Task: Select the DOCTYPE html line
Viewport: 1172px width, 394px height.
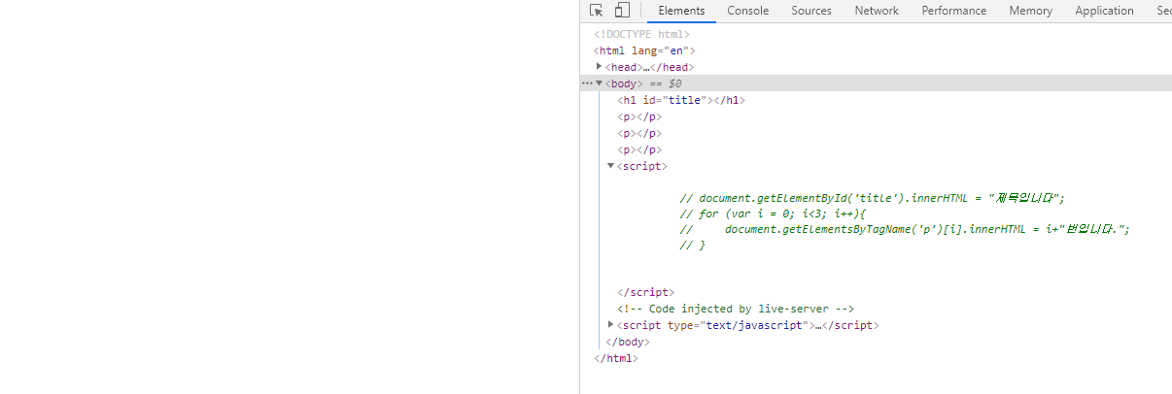Action: (x=641, y=34)
